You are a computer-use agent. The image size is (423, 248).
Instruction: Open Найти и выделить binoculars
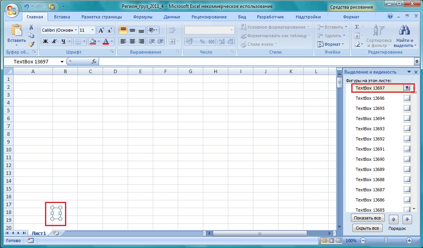click(405, 36)
